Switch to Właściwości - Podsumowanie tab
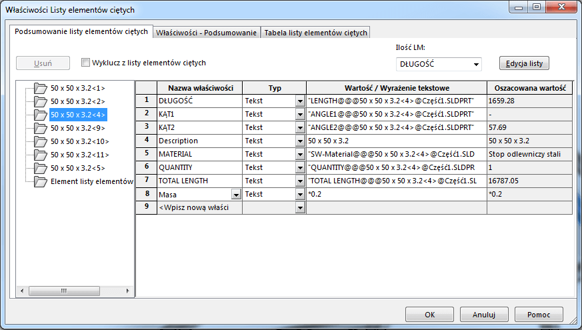Screen dimensions: 582x330 click(x=207, y=33)
